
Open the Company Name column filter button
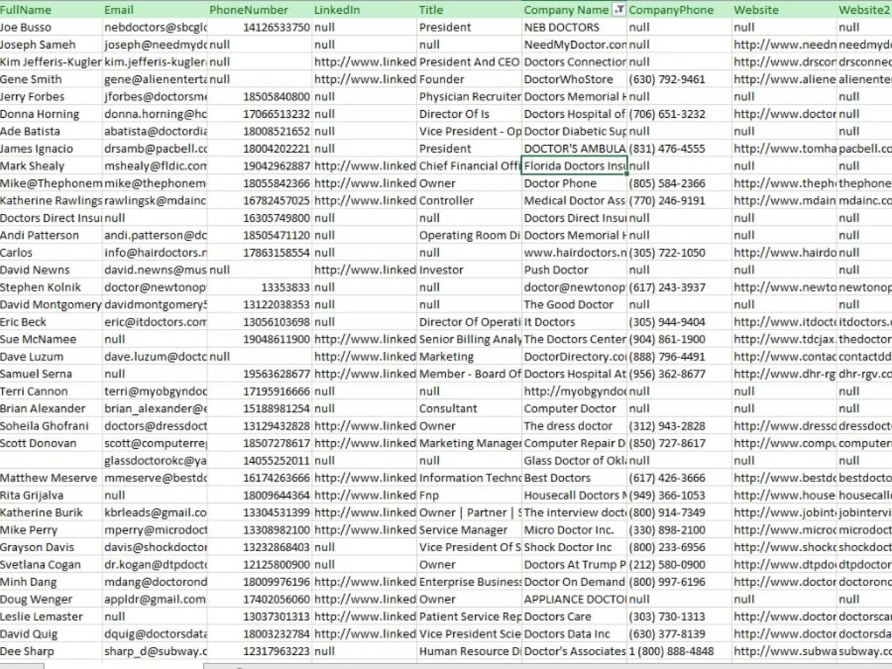[619, 10]
